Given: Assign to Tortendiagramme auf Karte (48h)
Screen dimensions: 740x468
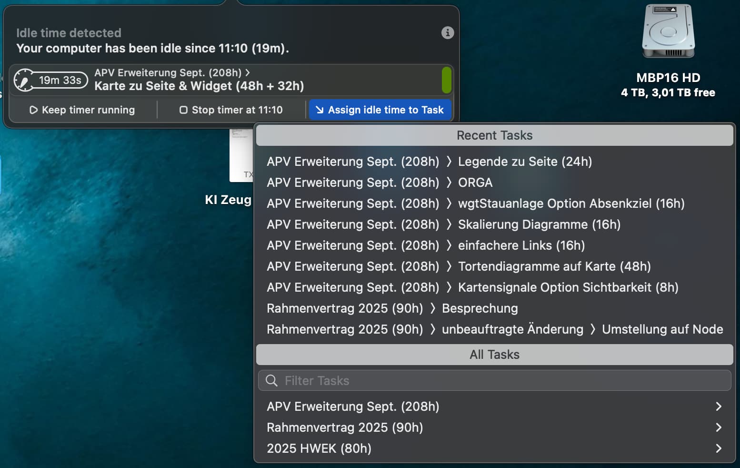Looking at the screenshot, I should pos(554,266).
